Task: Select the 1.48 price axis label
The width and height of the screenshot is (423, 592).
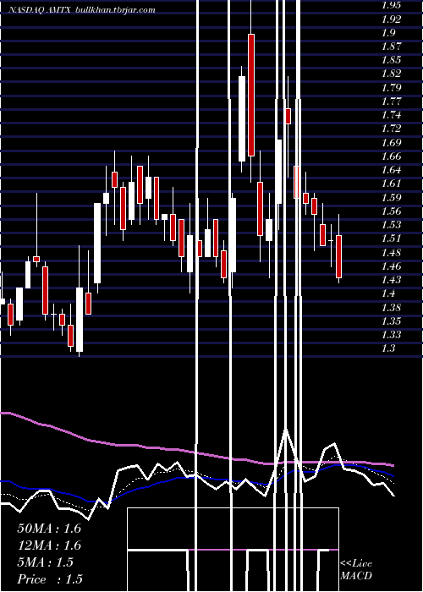Action: (391, 252)
